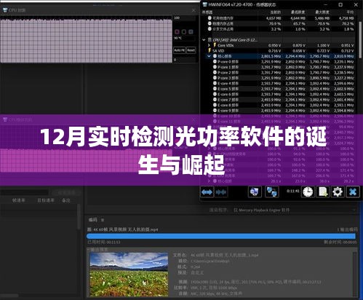Click the lightning bolt icon beside Core VIDs
Screen dimensions: 363x300
(215, 45)
